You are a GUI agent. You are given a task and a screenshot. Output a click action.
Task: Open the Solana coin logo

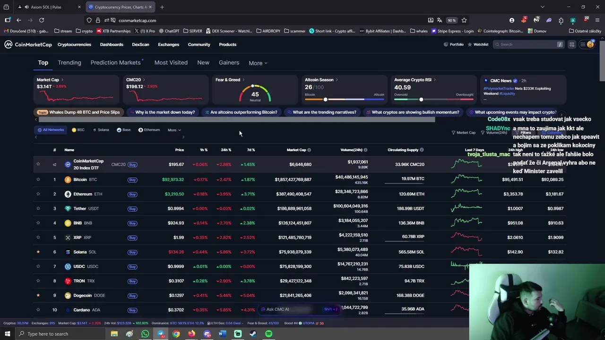[68, 252]
